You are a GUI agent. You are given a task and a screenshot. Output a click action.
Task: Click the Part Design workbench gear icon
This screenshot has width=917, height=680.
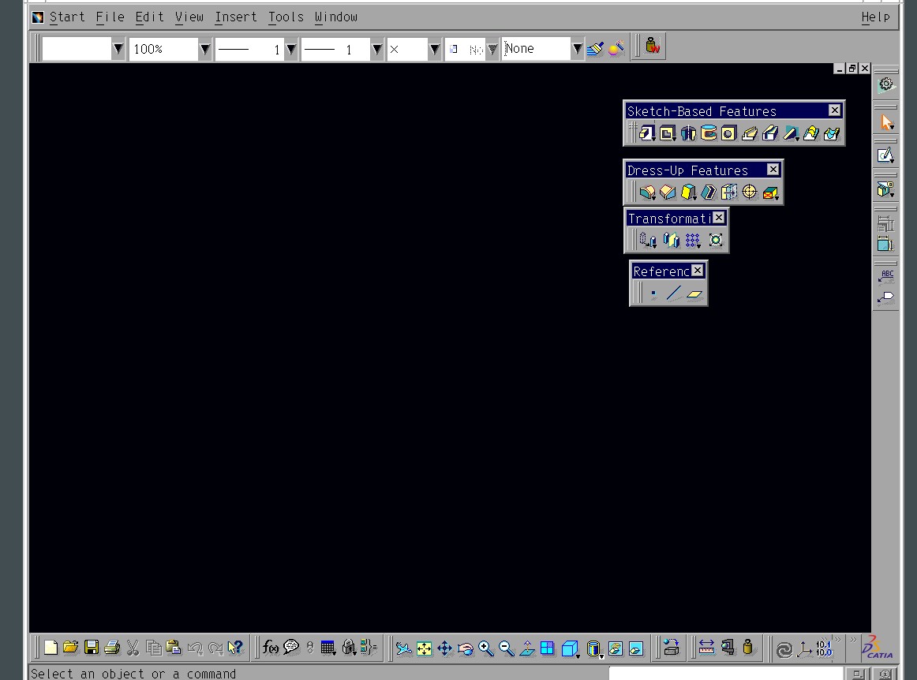[886, 84]
